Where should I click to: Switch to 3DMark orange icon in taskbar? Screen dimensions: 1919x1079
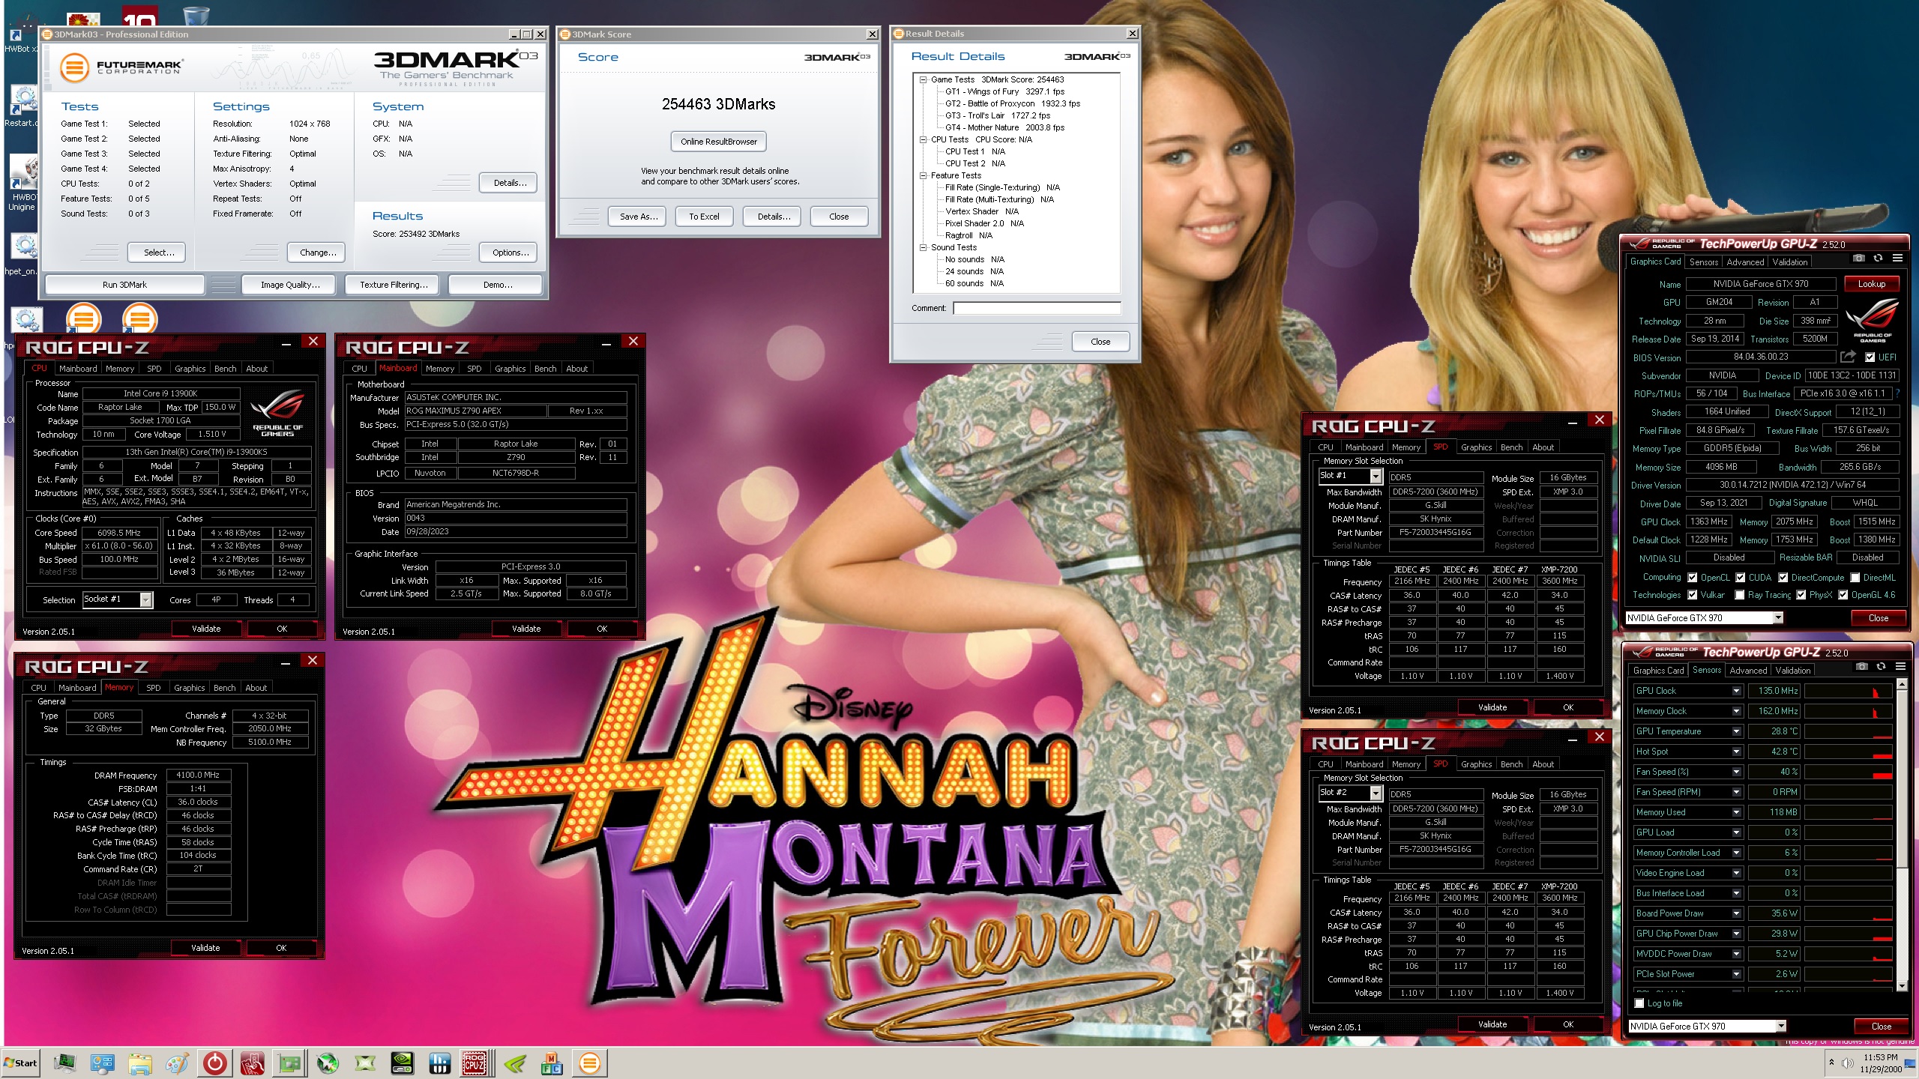(589, 1063)
